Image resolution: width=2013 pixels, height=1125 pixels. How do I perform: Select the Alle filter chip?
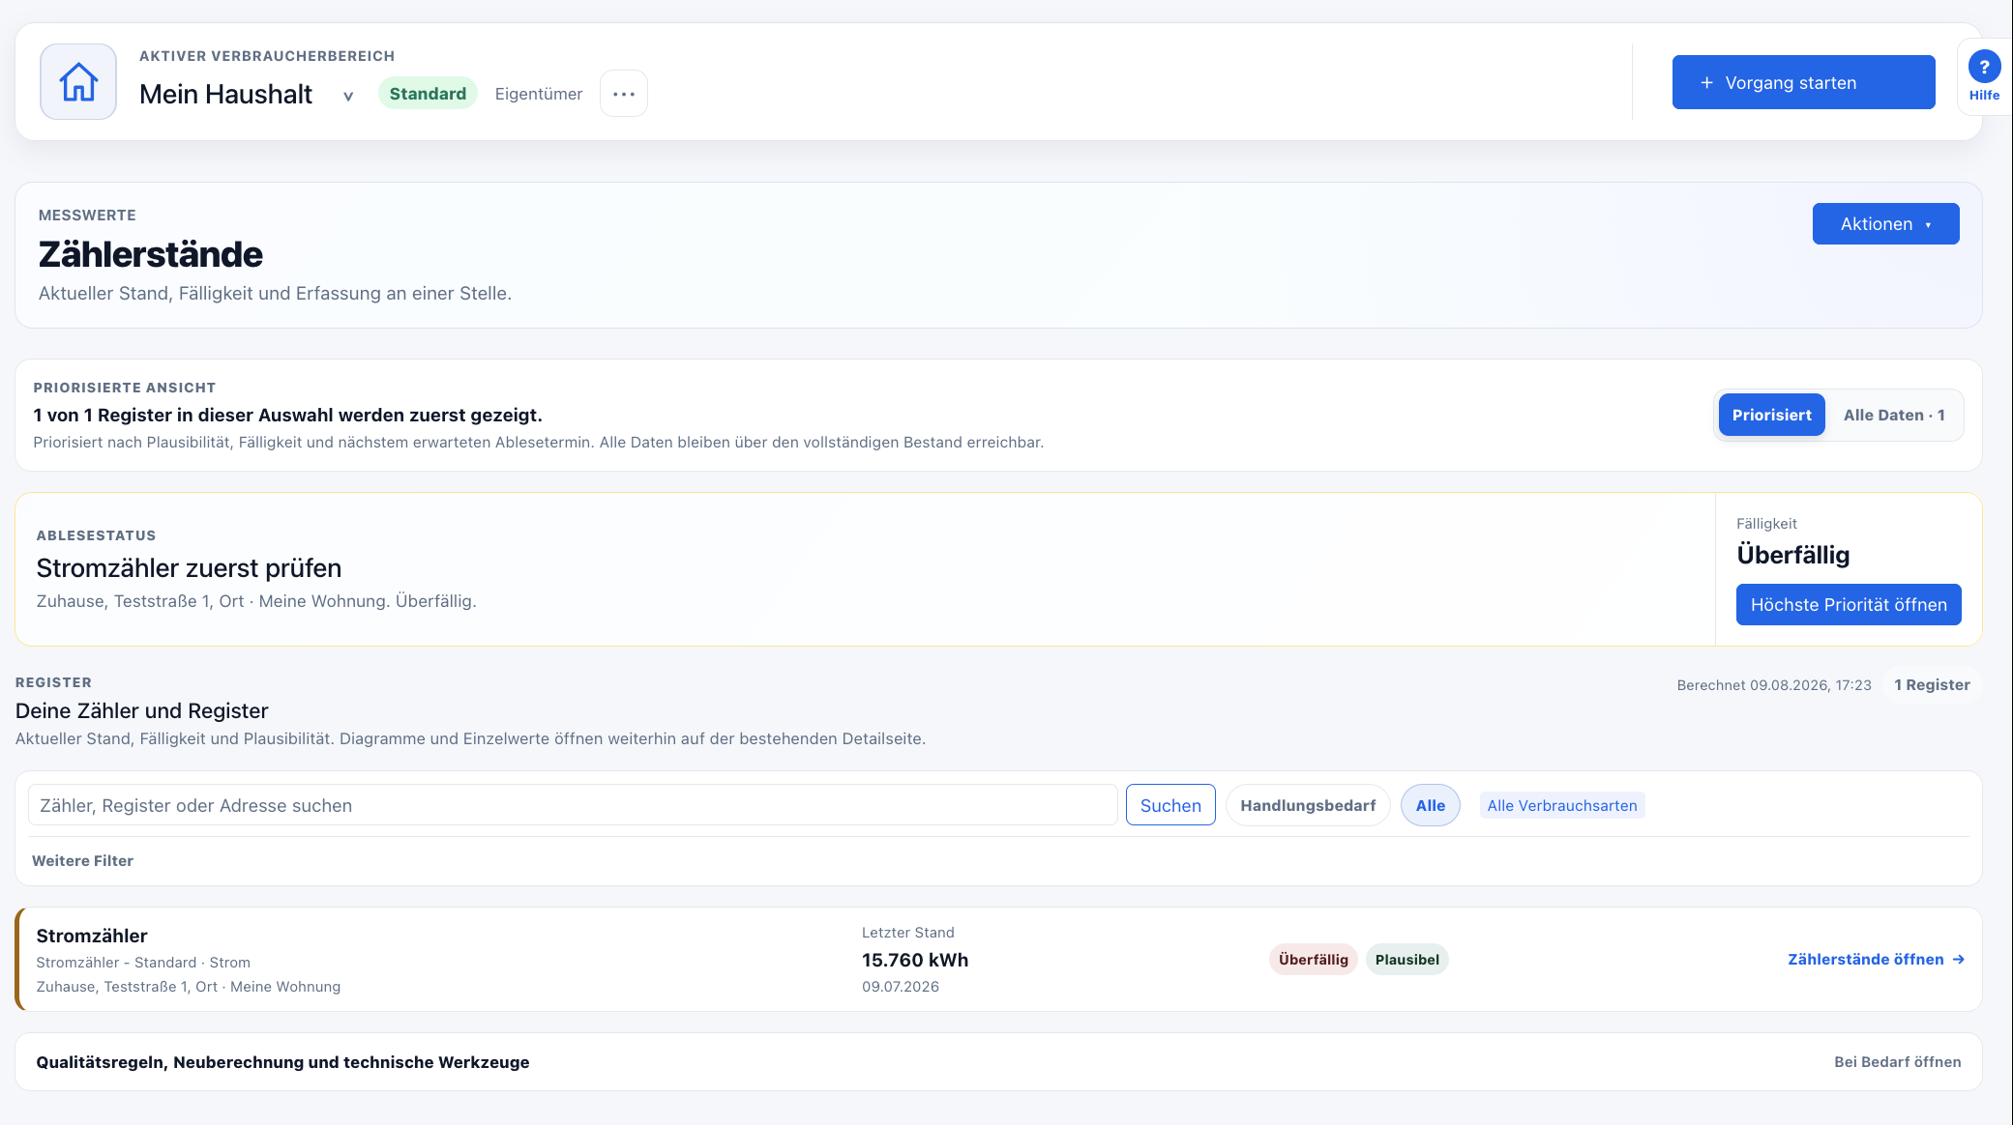pos(1430,806)
